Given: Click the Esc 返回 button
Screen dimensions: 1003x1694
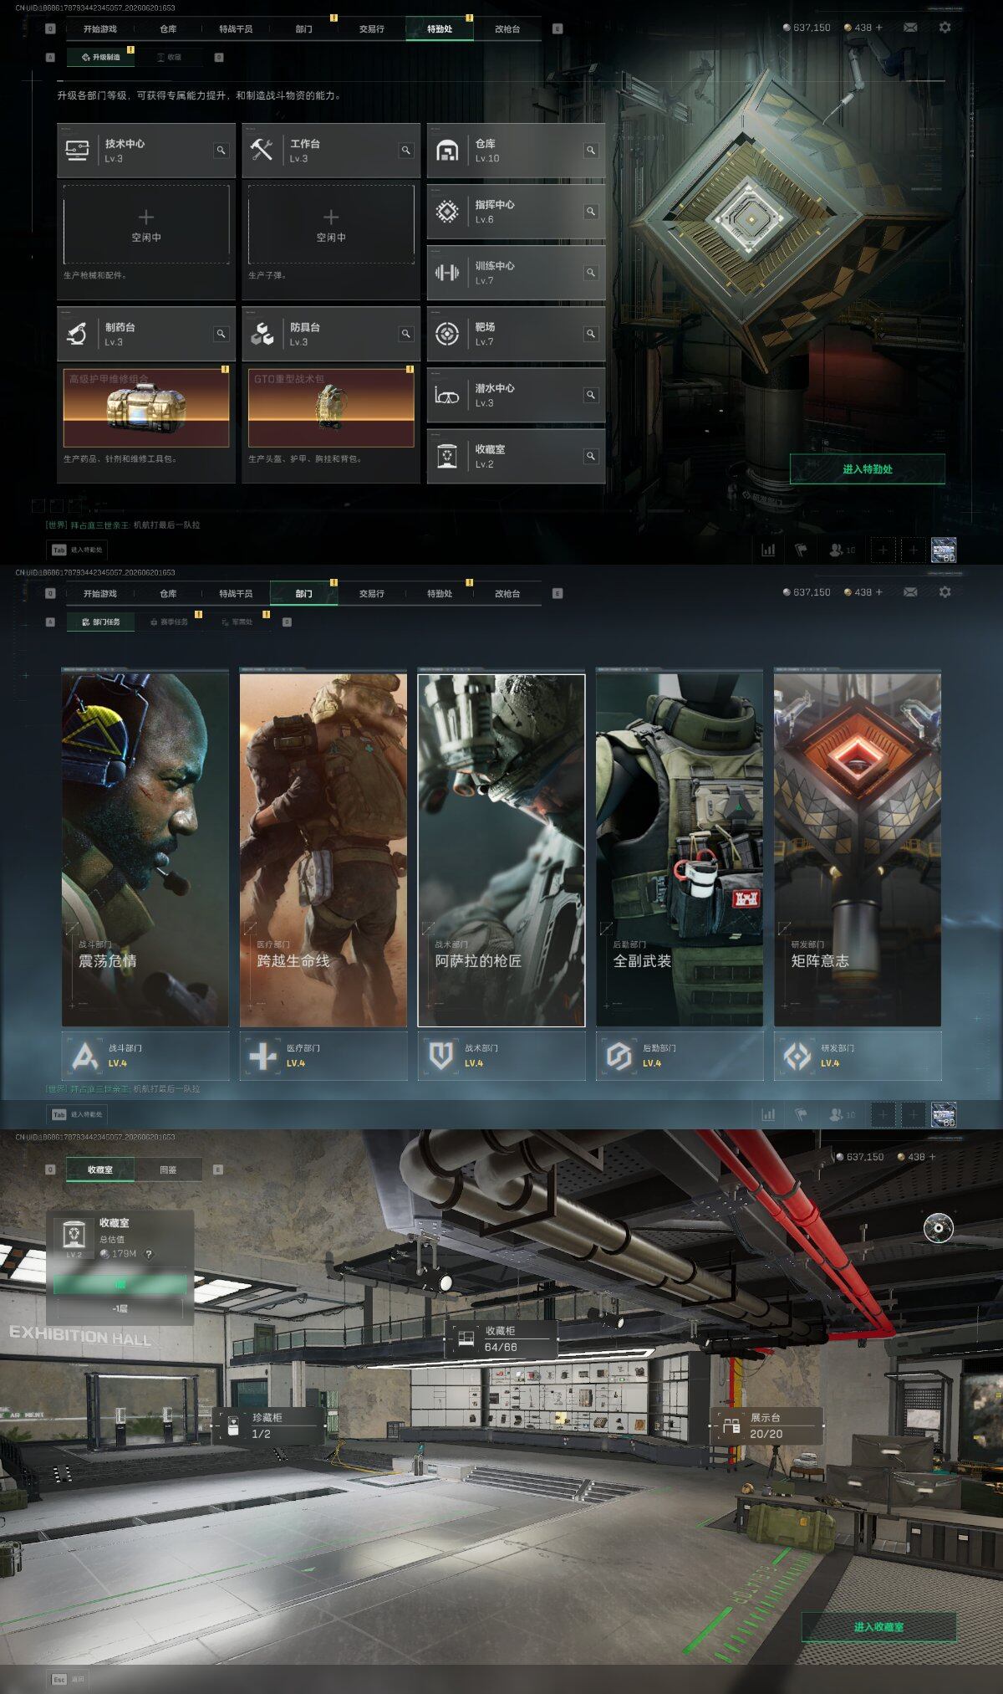Looking at the screenshot, I should click(69, 1679).
